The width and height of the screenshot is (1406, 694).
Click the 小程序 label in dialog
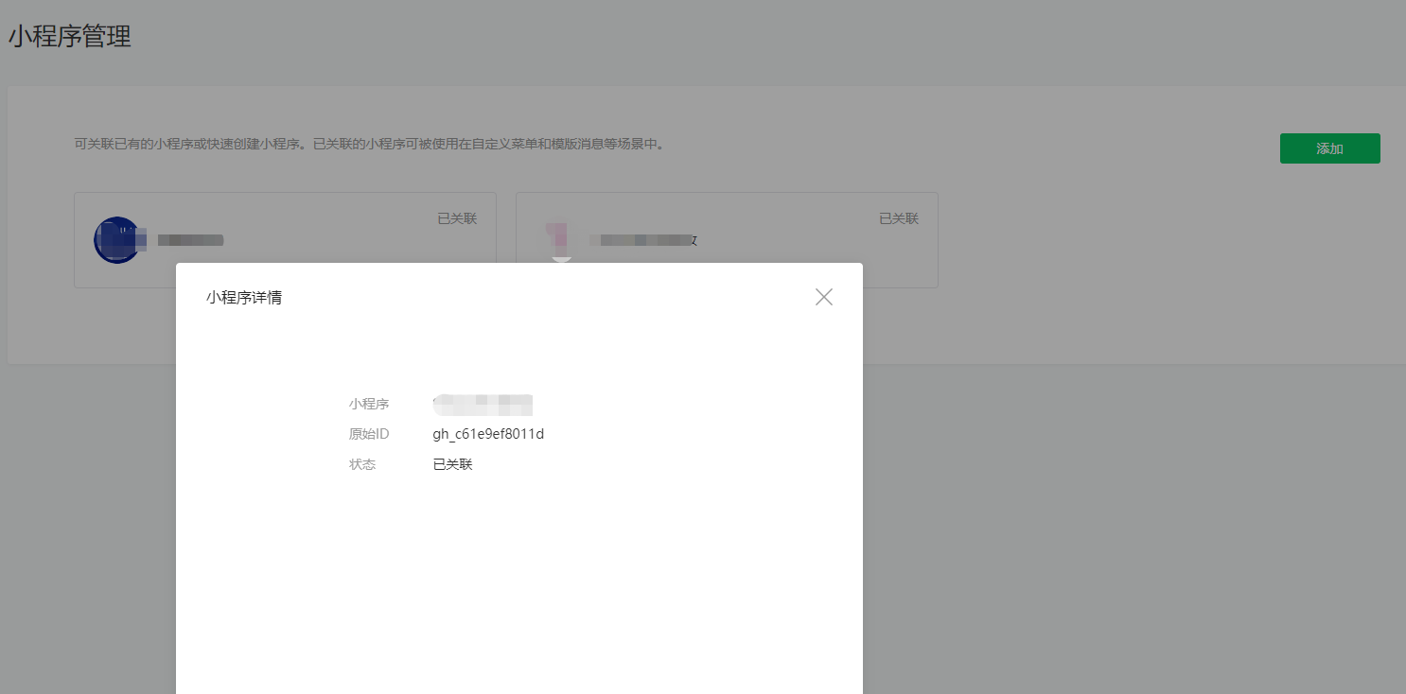point(369,404)
